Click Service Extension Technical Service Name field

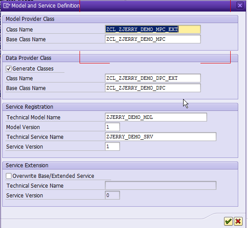(160, 185)
